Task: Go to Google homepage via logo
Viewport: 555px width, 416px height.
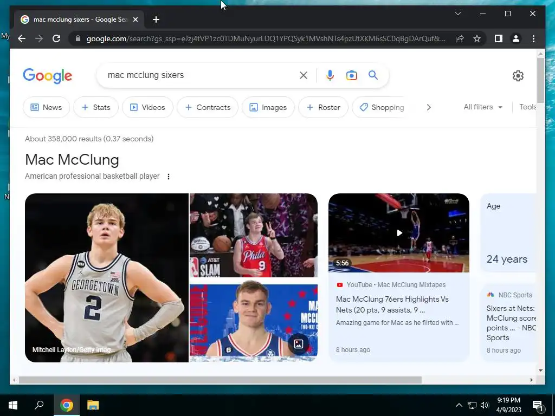Action: pyautogui.click(x=48, y=76)
